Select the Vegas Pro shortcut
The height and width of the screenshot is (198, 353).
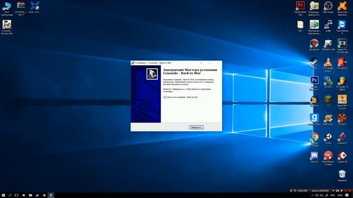(342, 46)
